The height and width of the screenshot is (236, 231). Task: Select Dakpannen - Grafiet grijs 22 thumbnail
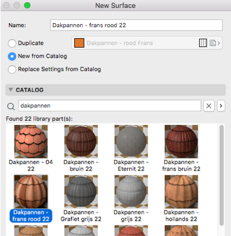pyautogui.click(x=81, y=191)
